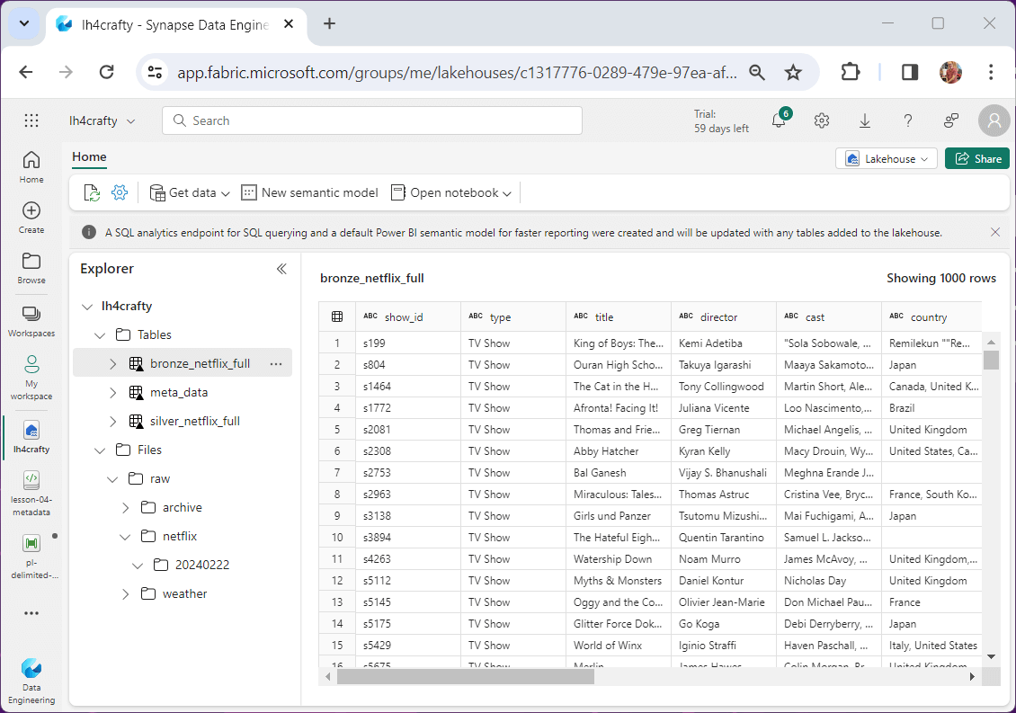The height and width of the screenshot is (713, 1016).
Task: Expand the weather folder
Action: 125,593
